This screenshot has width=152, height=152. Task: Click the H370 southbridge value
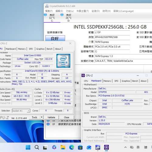(x=127, y=104)
